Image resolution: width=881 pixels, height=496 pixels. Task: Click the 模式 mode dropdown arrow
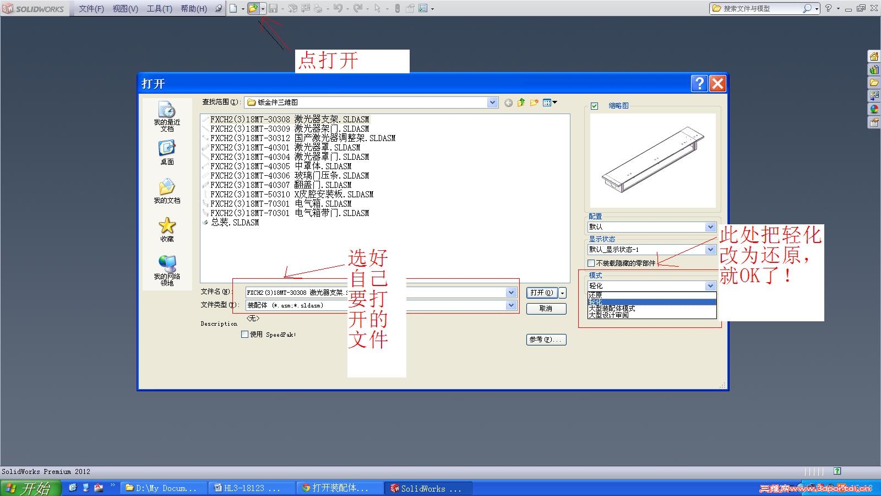coord(710,286)
